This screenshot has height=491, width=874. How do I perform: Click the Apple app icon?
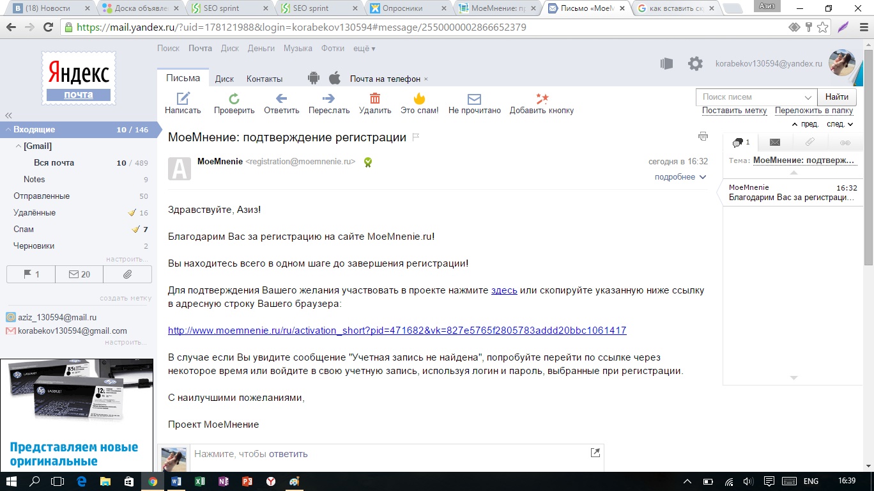point(335,78)
